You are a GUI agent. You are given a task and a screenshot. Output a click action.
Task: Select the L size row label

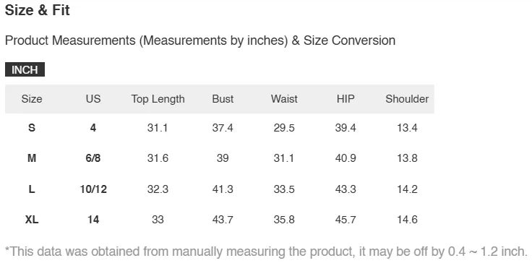pyautogui.click(x=32, y=189)
